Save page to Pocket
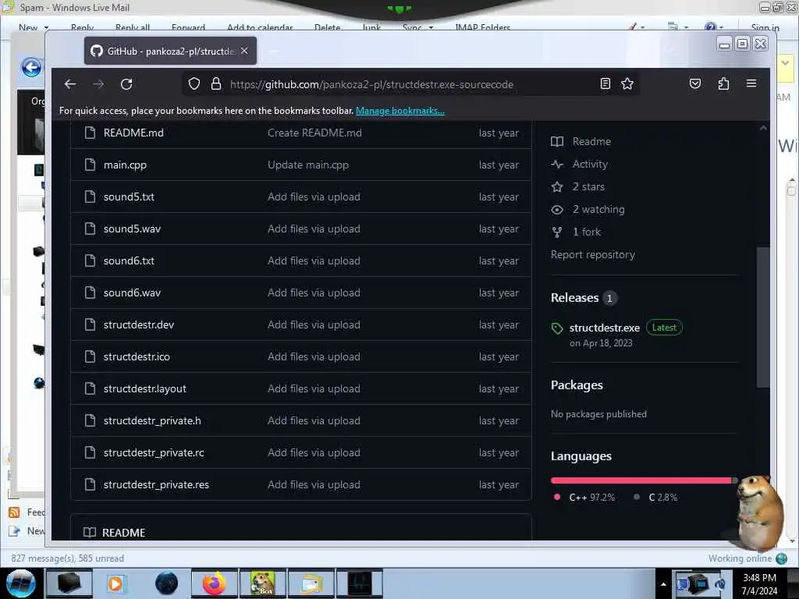This screenshot has height=599, width=799. click(695, 83)
